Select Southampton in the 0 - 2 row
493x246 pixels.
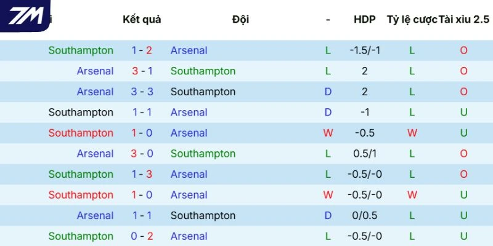pyautogui.click(x=81, y=236)
